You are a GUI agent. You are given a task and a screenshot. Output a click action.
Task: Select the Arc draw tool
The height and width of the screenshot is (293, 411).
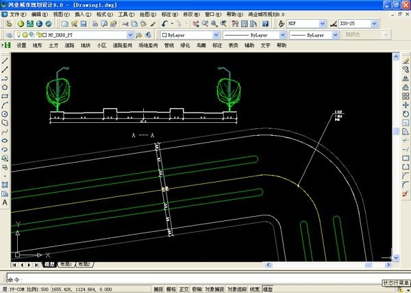click(x=5, y=105)
